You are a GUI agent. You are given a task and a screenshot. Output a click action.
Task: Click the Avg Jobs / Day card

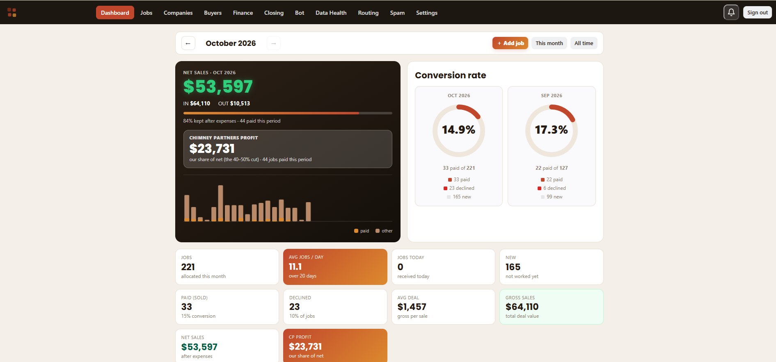(x=335, y=267)
